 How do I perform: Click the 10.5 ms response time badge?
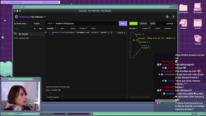click(x=143, y=24)
